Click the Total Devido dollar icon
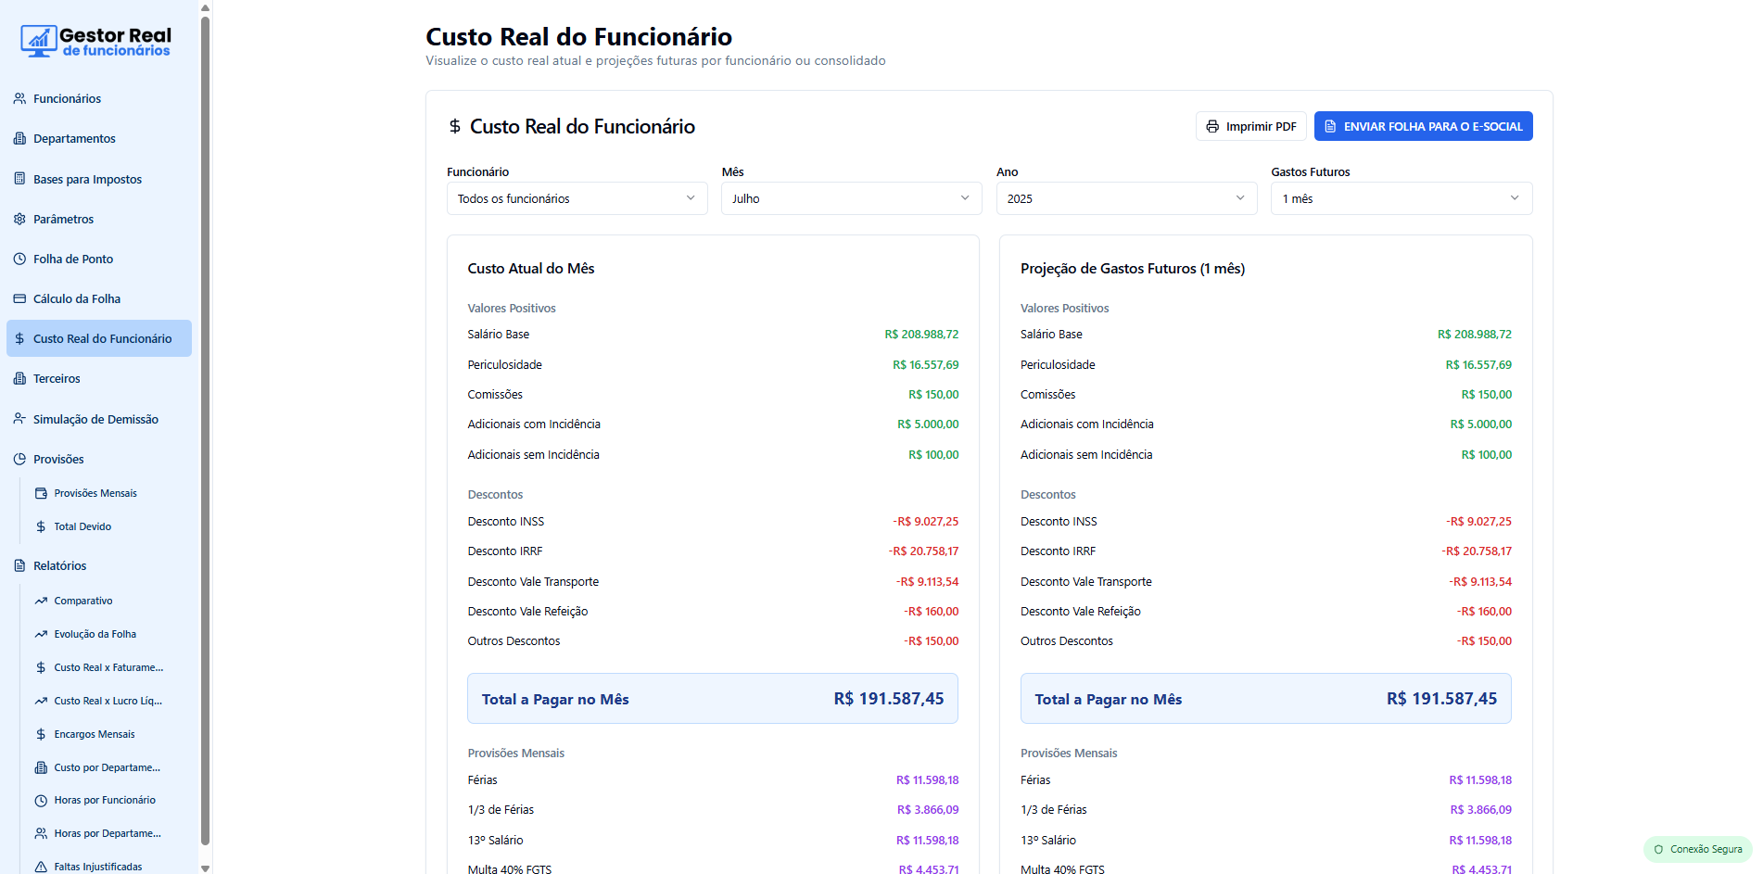The width and height of the screenshot is (1763, 874). (x=41, y=526)
